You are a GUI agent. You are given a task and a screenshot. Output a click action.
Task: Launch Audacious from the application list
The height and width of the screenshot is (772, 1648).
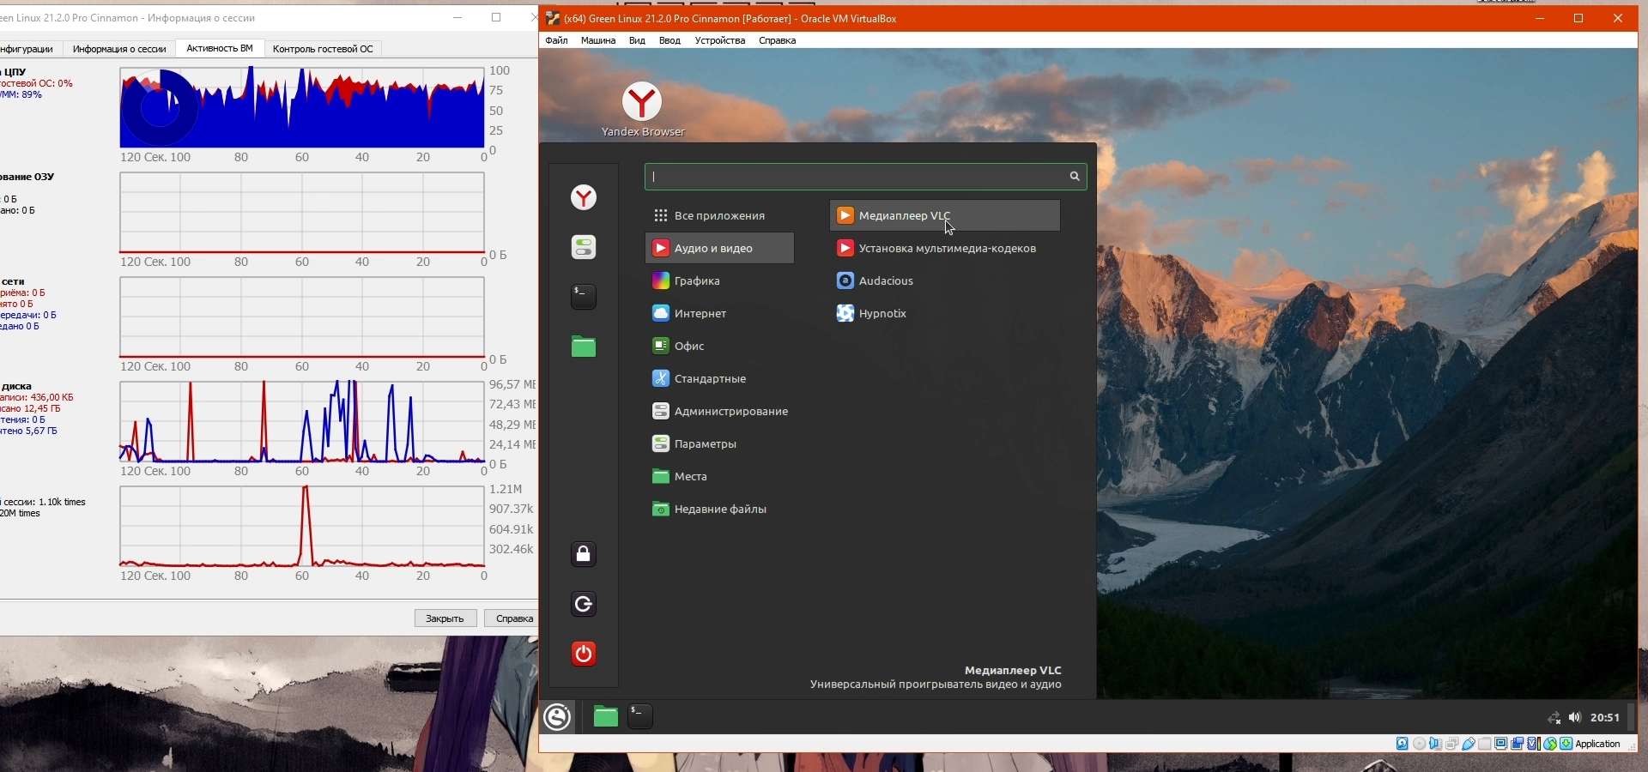pyautogui.click(x=885, y=281)
